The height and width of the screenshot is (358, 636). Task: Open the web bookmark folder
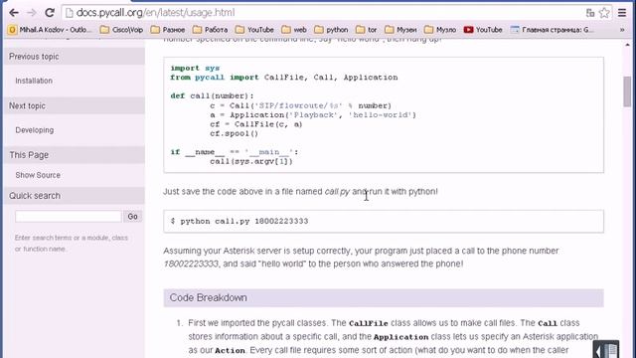294,30
